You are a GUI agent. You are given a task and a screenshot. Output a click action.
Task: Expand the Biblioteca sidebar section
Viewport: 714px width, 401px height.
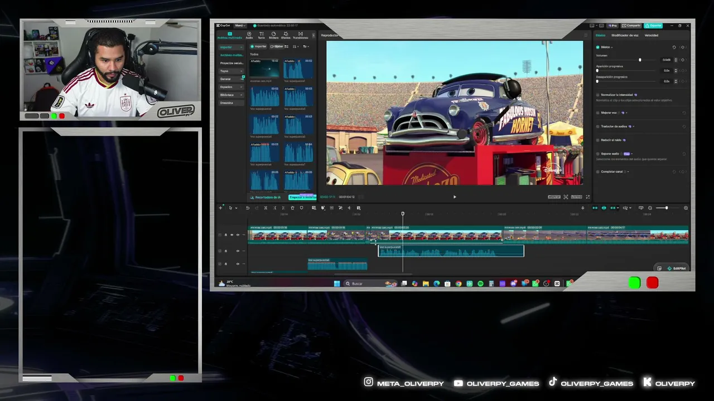231,95
